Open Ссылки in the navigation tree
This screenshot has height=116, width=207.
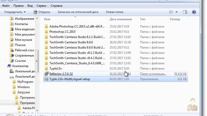click(x=20, y=61)
